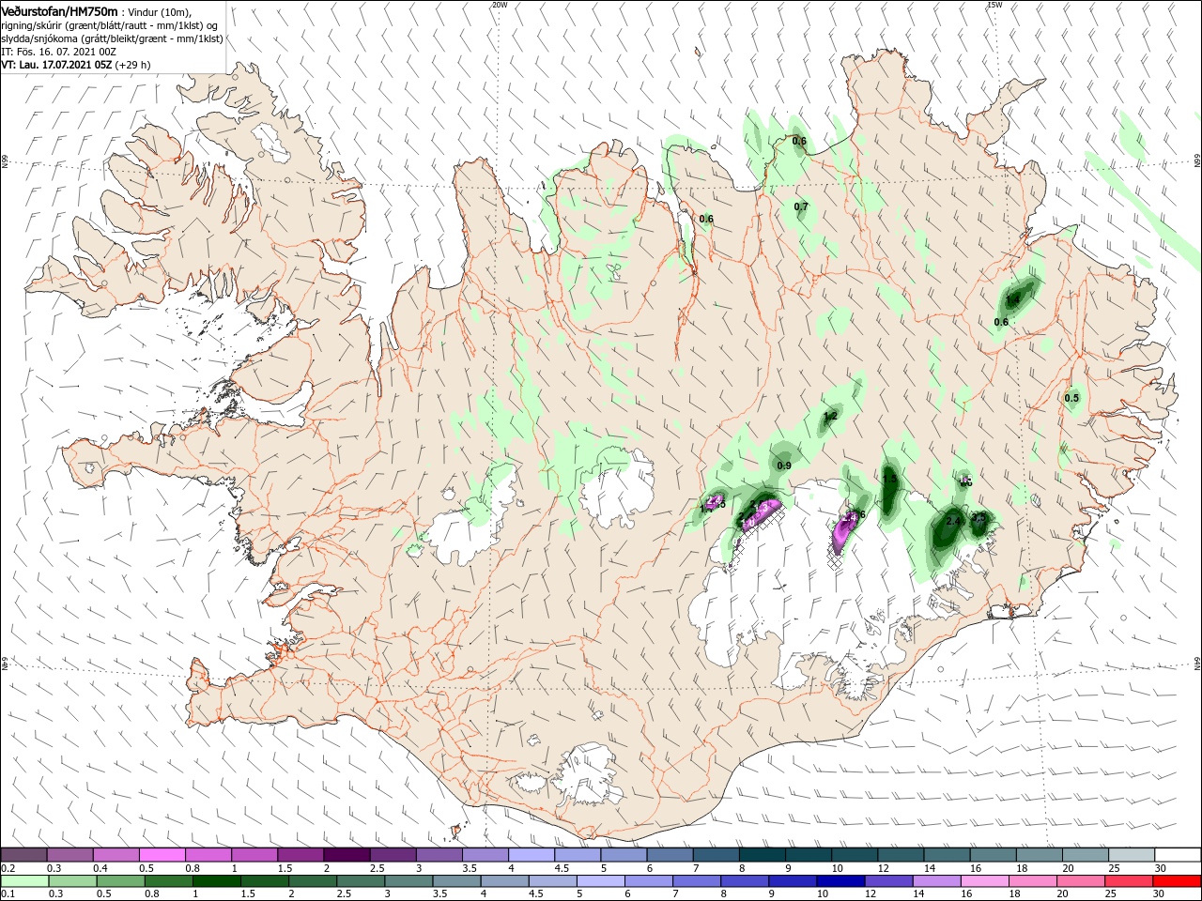Image resolution: width=1202 pixels, height=901 pixels.
Task: Select the 'IT: Fös. 16. 07. 2021 00Z' line
Action: click(58, 51)
